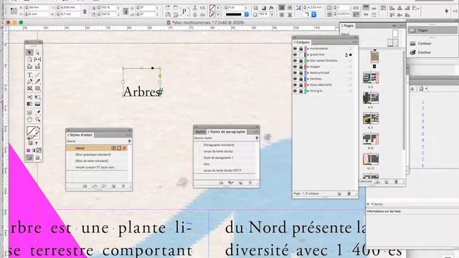Select the Styles d'objet tab
459x258 pixels.
pyautogui.click(x=80, y=135)
